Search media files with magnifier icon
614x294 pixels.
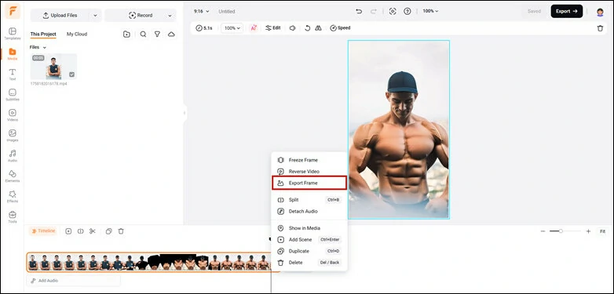point(144,34)
